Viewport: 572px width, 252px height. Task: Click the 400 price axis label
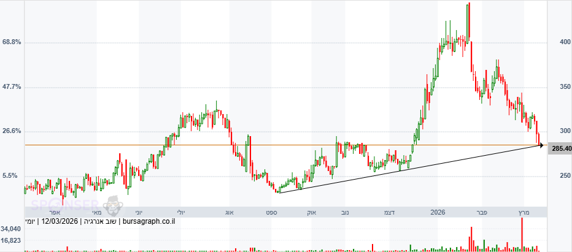tap(565, 42)
